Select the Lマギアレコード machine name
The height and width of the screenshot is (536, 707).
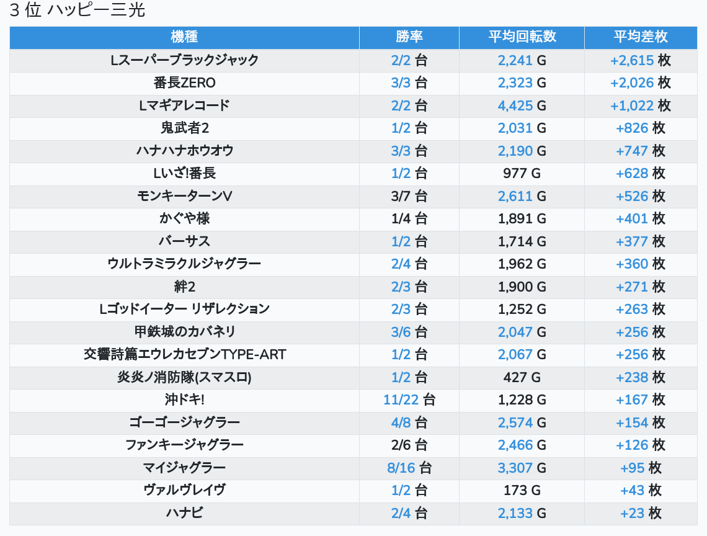point(184,105)
